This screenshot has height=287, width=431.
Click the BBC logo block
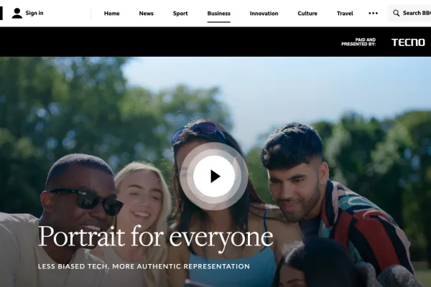coord(1,13)
